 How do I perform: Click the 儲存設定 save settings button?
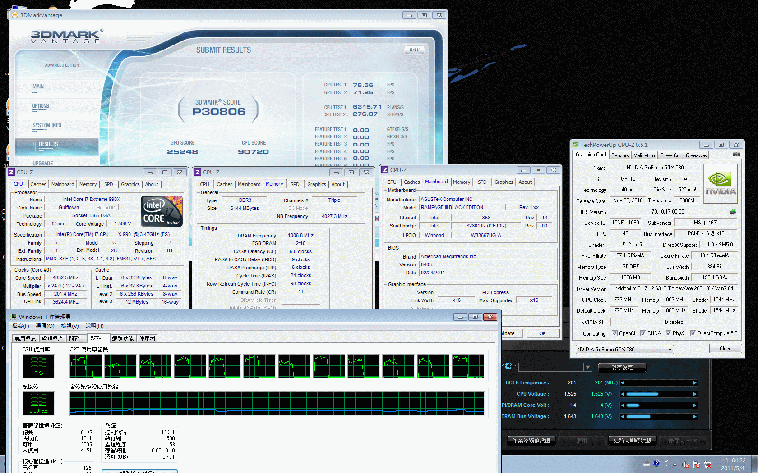point(622,368)
